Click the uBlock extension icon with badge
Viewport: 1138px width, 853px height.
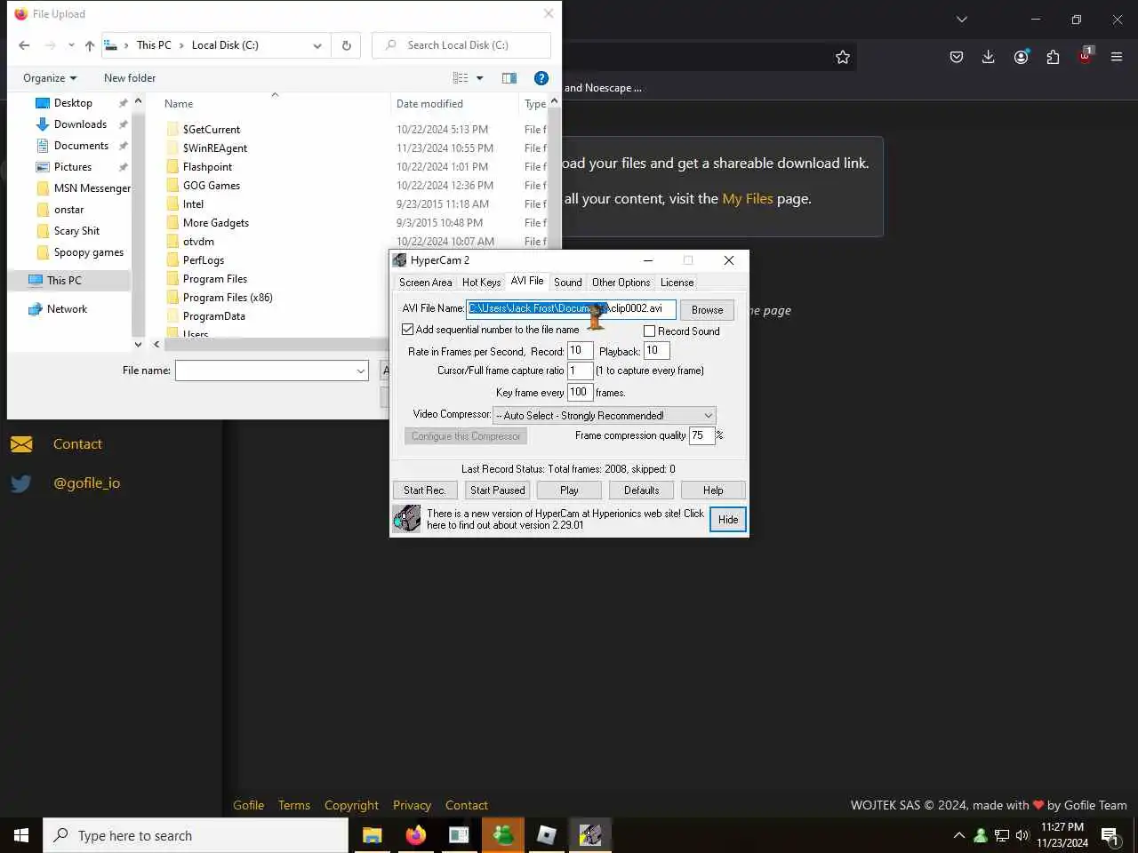tap(1086, 56)
